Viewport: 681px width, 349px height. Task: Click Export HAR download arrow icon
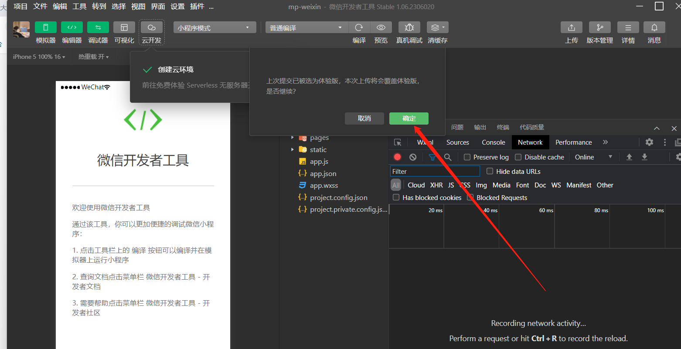pos(644,157)
